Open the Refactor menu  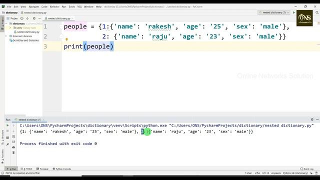point(54,6)
